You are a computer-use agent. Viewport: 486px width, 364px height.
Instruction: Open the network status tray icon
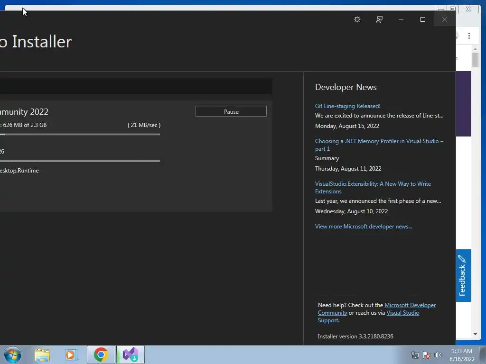(x=415, y=355)
